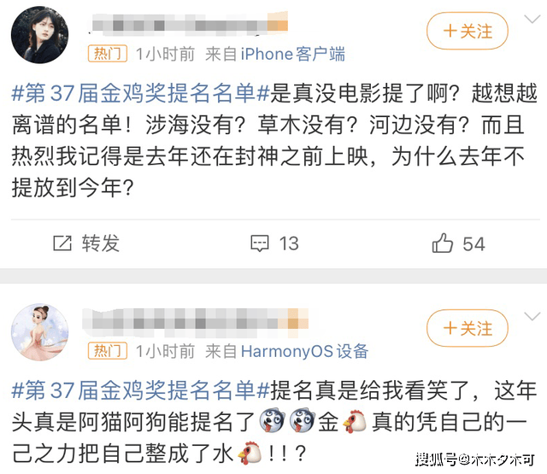This screenshot has width=547, height=474.
Task: Click the 转发 text label
Action: [101, 243]
